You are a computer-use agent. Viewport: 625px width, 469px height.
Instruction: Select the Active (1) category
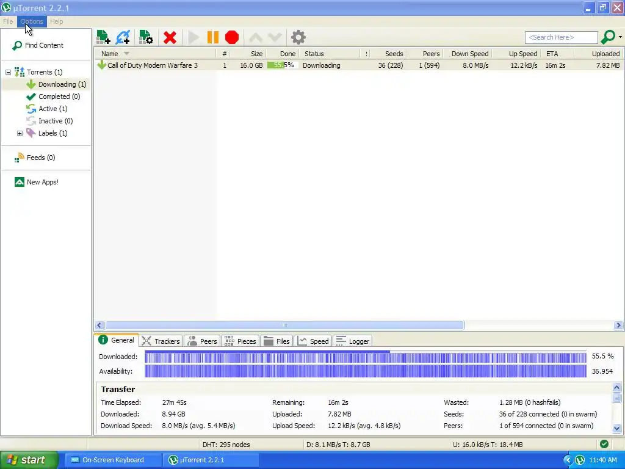(46, 109)
